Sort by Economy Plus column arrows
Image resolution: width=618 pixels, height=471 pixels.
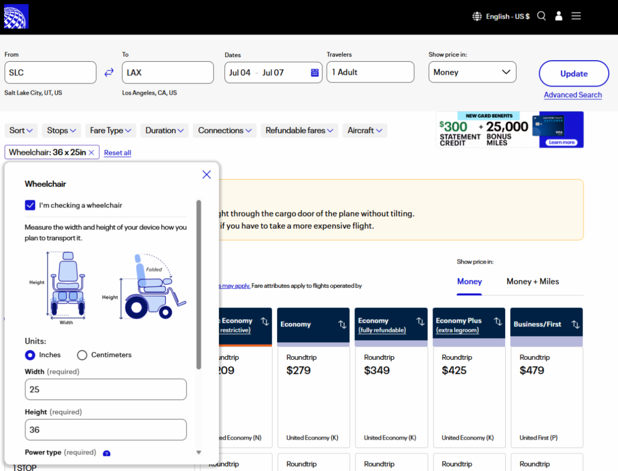click(498, 322)
